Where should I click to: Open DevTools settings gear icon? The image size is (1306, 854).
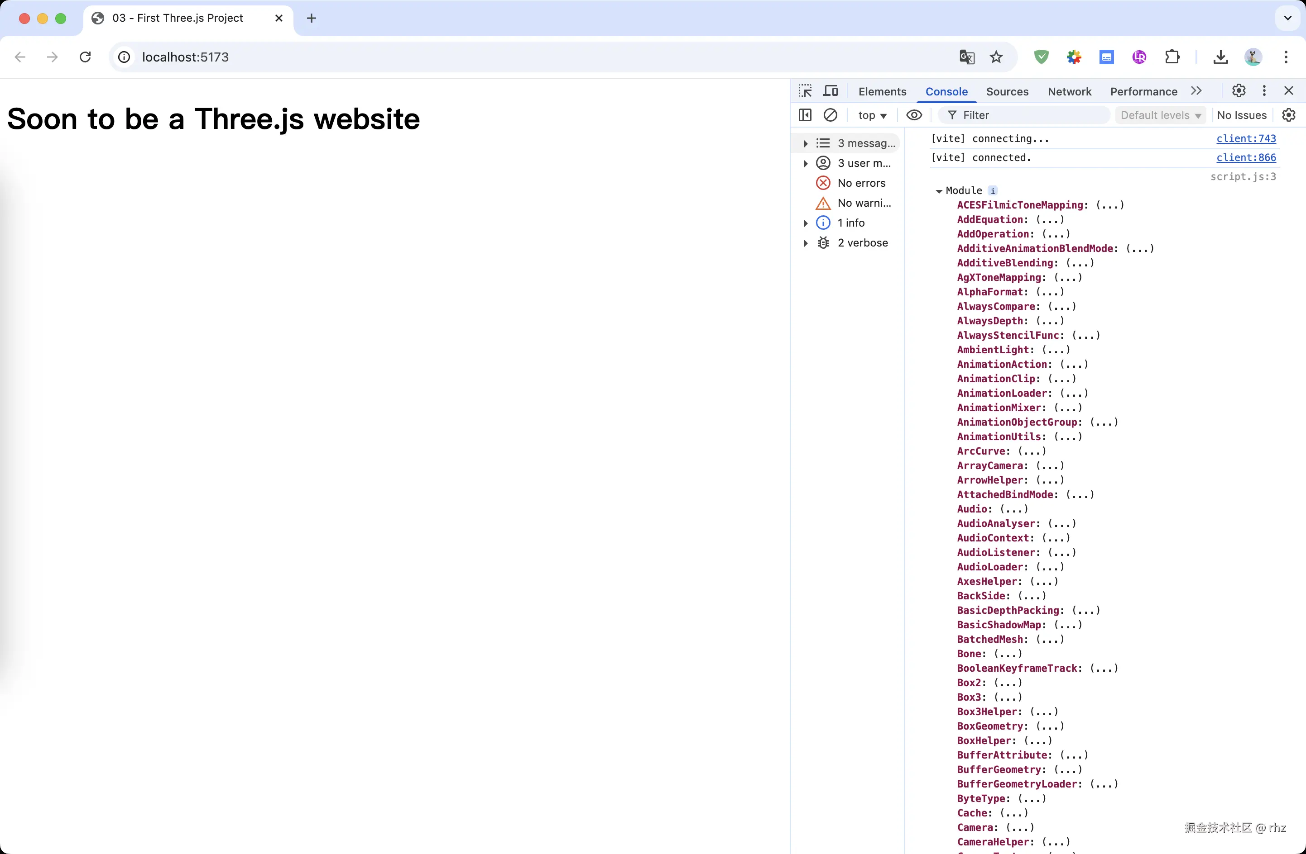(1239, 91)
